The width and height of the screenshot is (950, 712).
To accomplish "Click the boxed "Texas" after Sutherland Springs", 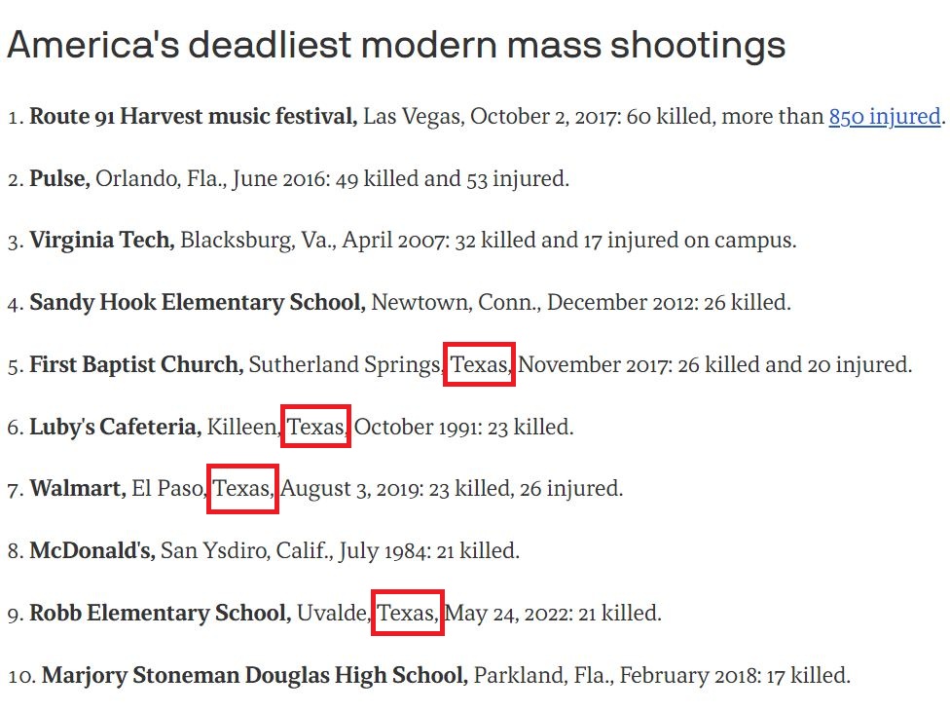I will (479, 365).
